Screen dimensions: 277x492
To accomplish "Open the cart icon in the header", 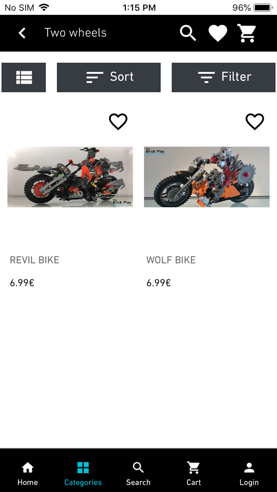I will 247,33.
